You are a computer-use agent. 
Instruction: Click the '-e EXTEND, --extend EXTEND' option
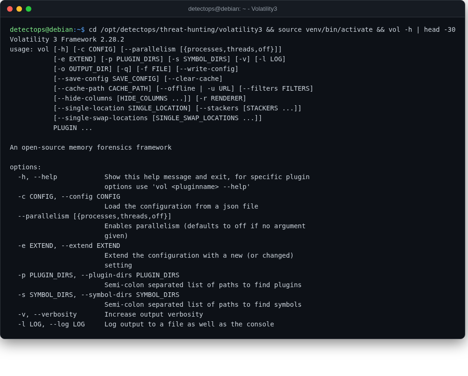(x=69, y=246)
